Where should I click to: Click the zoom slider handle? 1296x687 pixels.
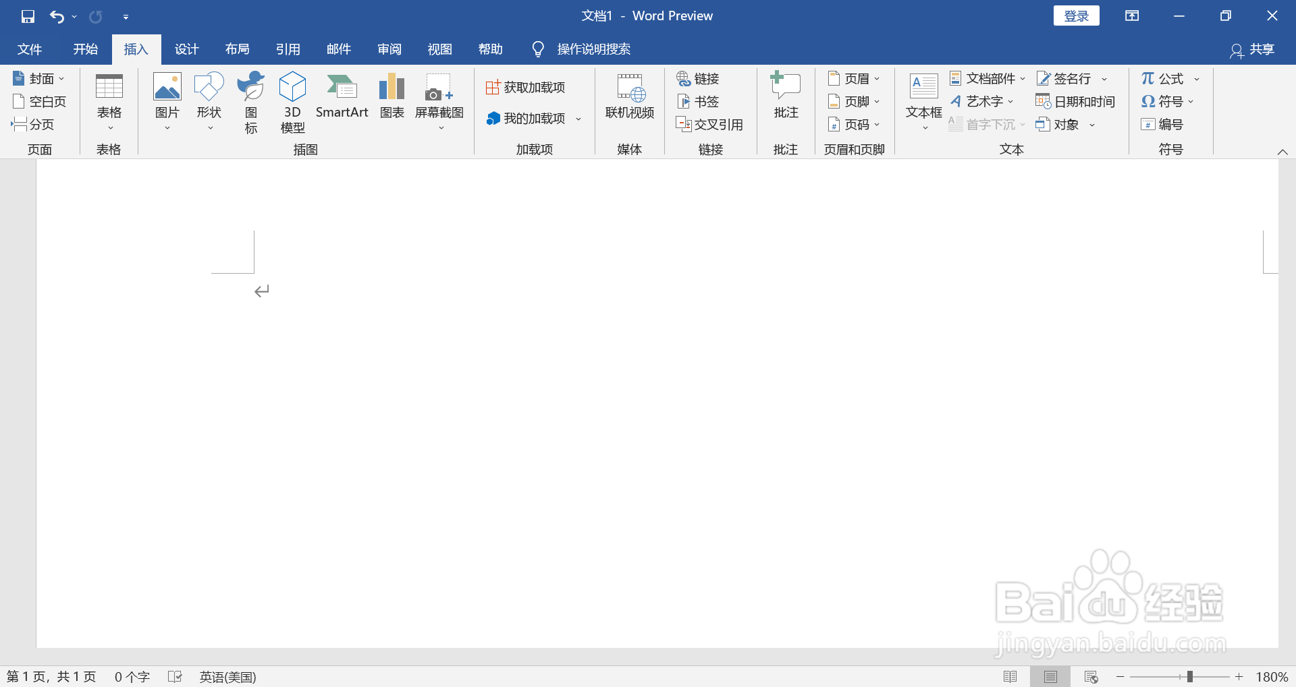click(x=1189, y=676)
